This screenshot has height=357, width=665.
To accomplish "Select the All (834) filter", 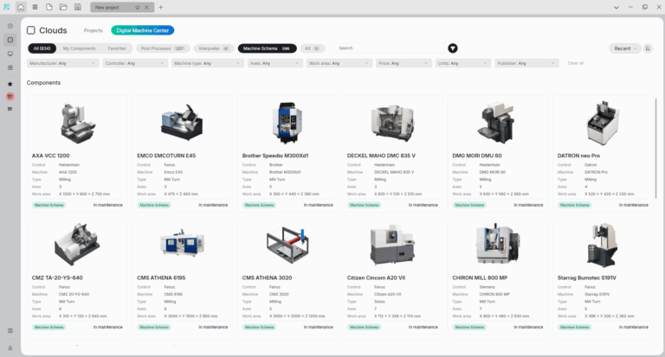I will tap(42, 48).
